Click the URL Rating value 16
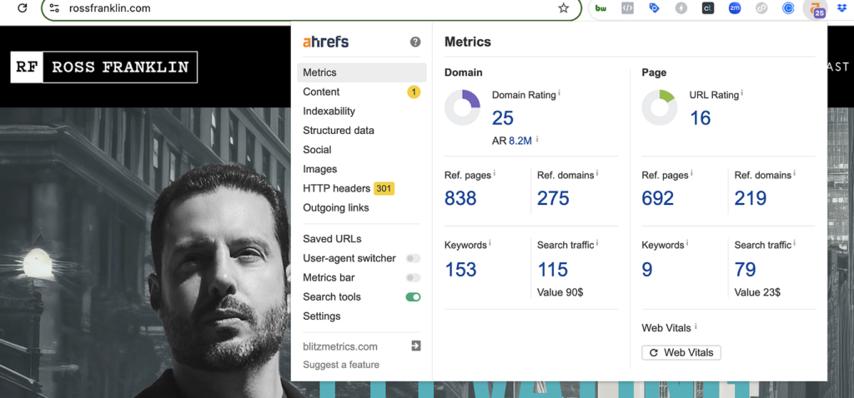854x398 pixels. pos(700,117)
